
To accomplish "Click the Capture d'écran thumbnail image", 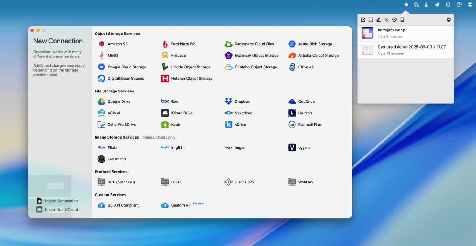I will pos(367,50).
